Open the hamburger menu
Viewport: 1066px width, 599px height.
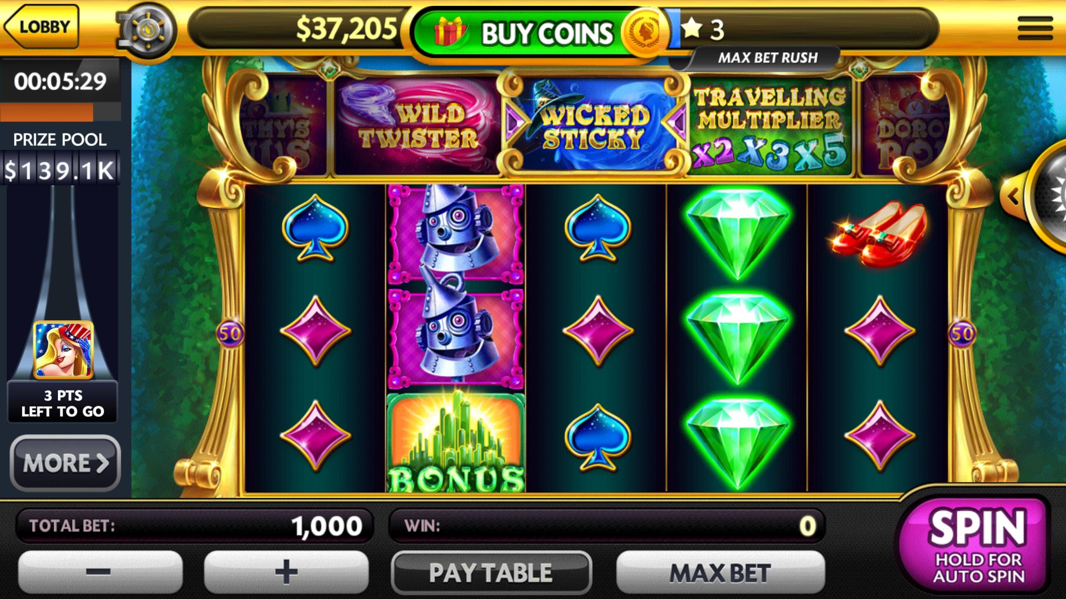click(1035, 28)
